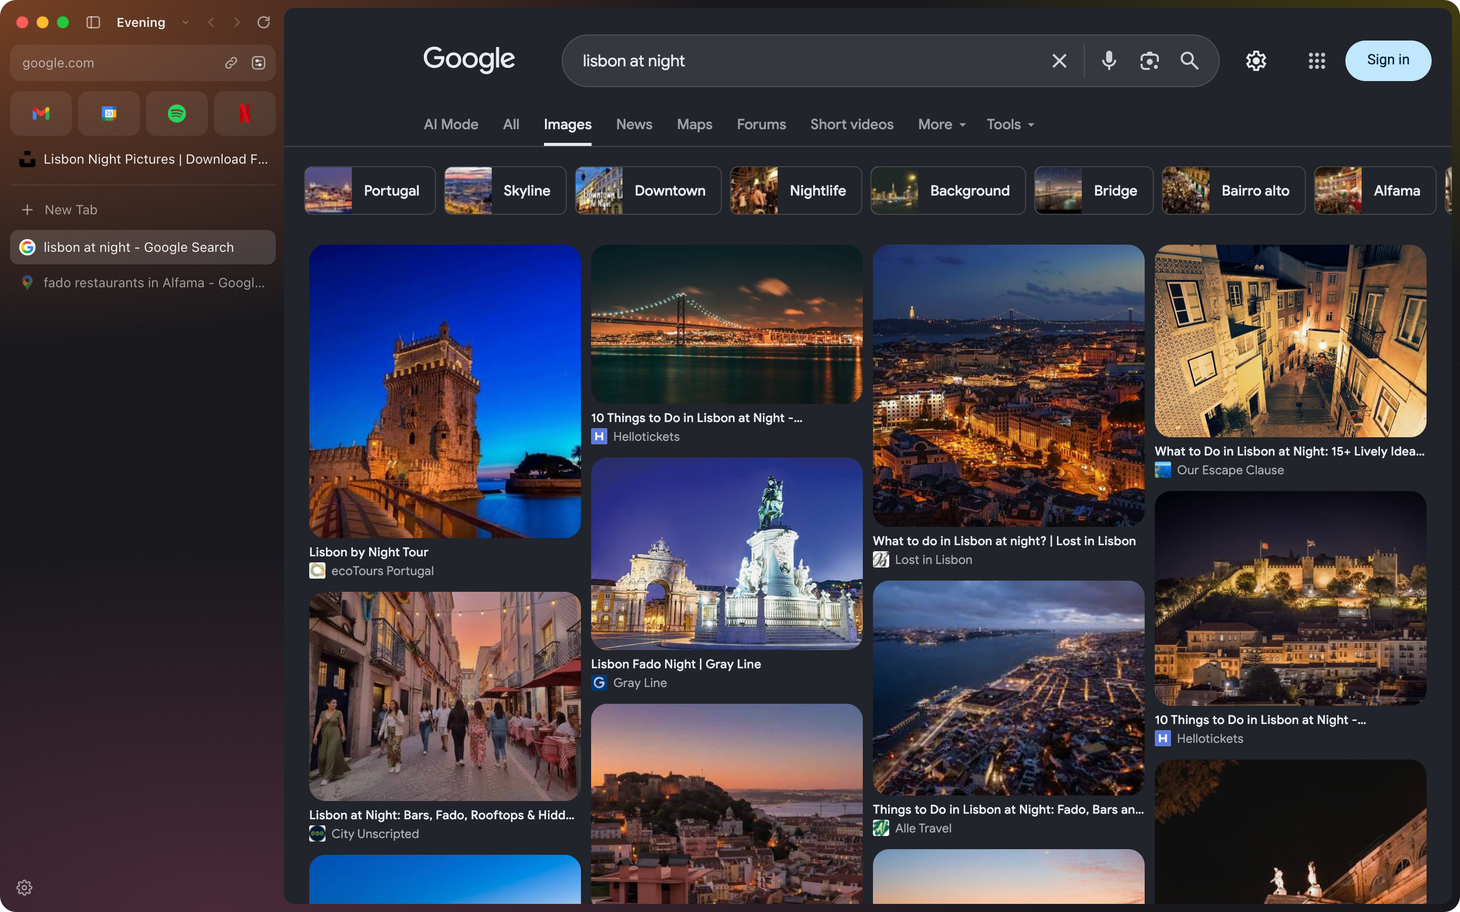Screen dimensions: 1460x912
Task: Open the aerial city lights Lost in Lisbon image
Action: click(1008, 386)
